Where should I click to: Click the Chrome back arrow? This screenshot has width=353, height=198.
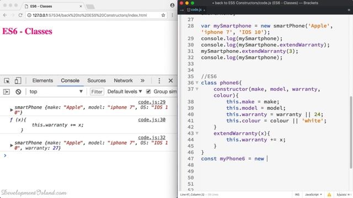tap(5, 15)
